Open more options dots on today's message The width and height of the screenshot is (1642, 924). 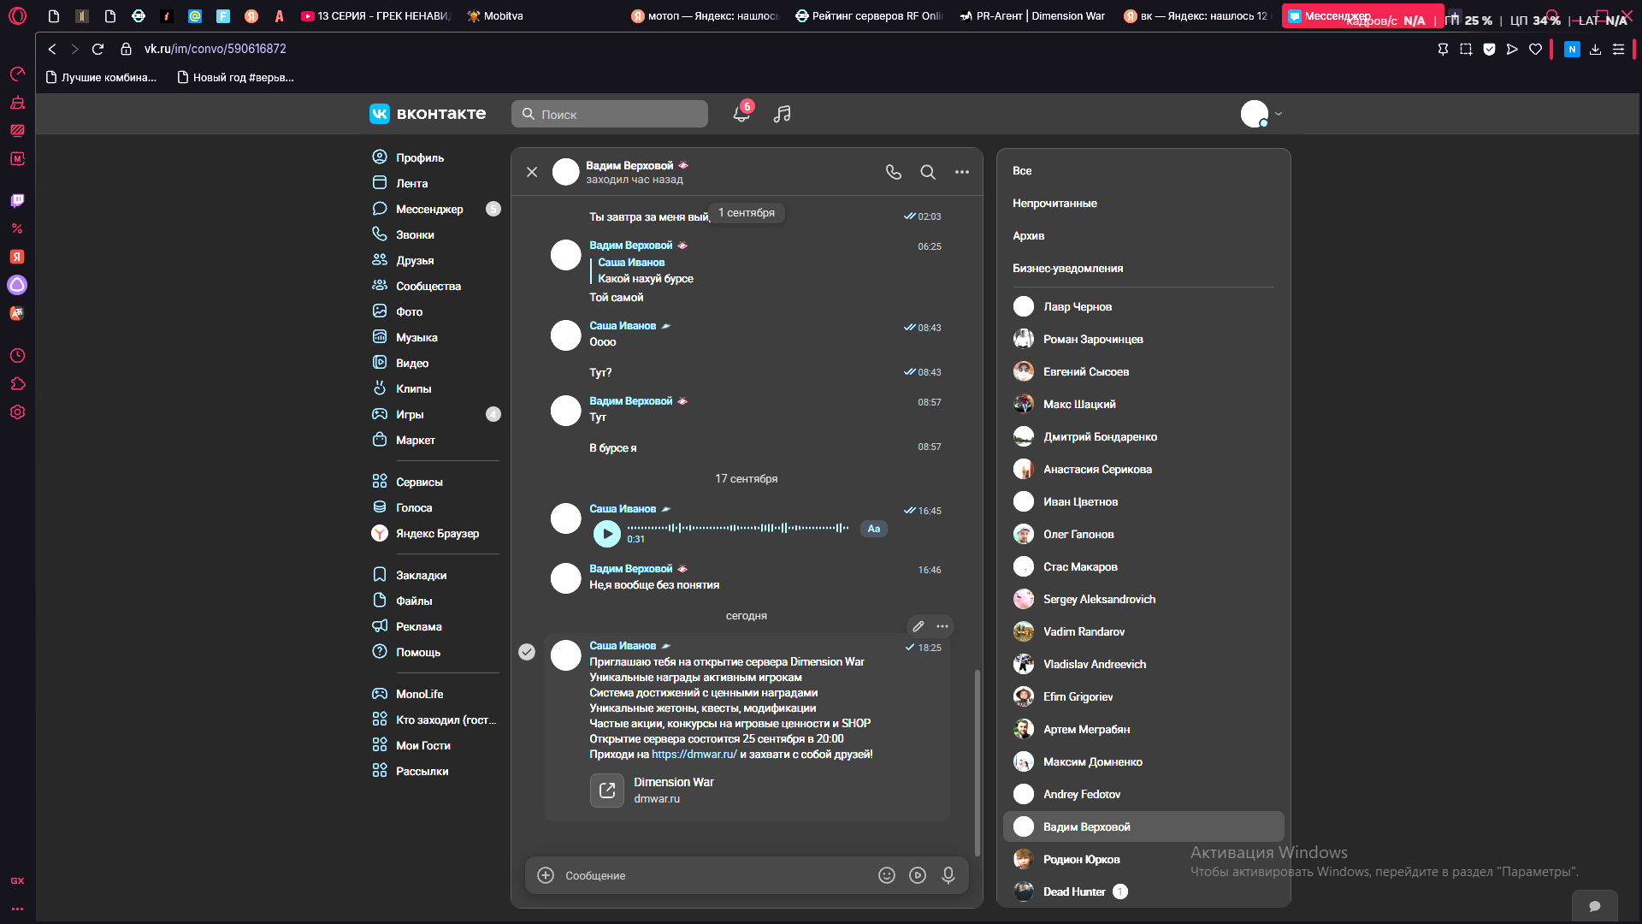(942, 626)
